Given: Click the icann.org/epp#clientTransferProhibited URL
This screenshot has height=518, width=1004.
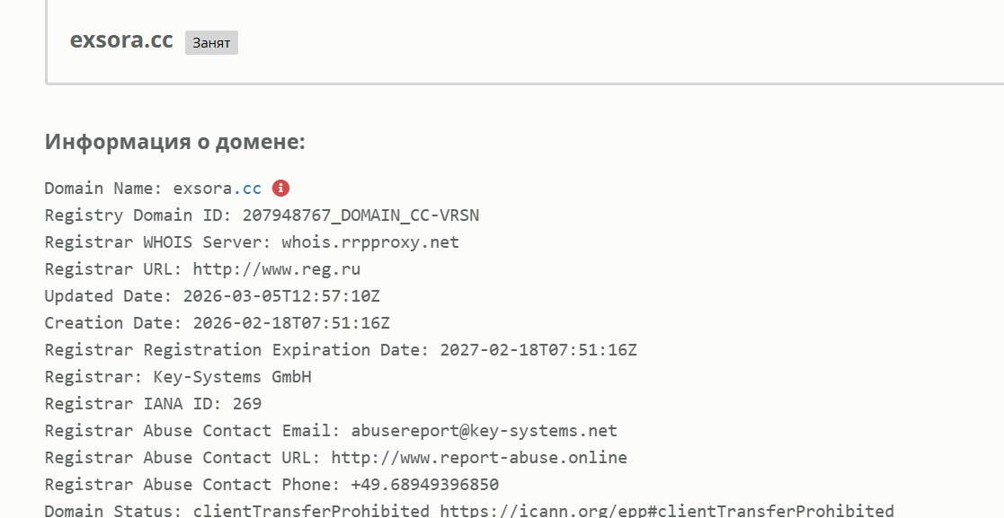Looking at the screenshot, I should pos(667,511).
